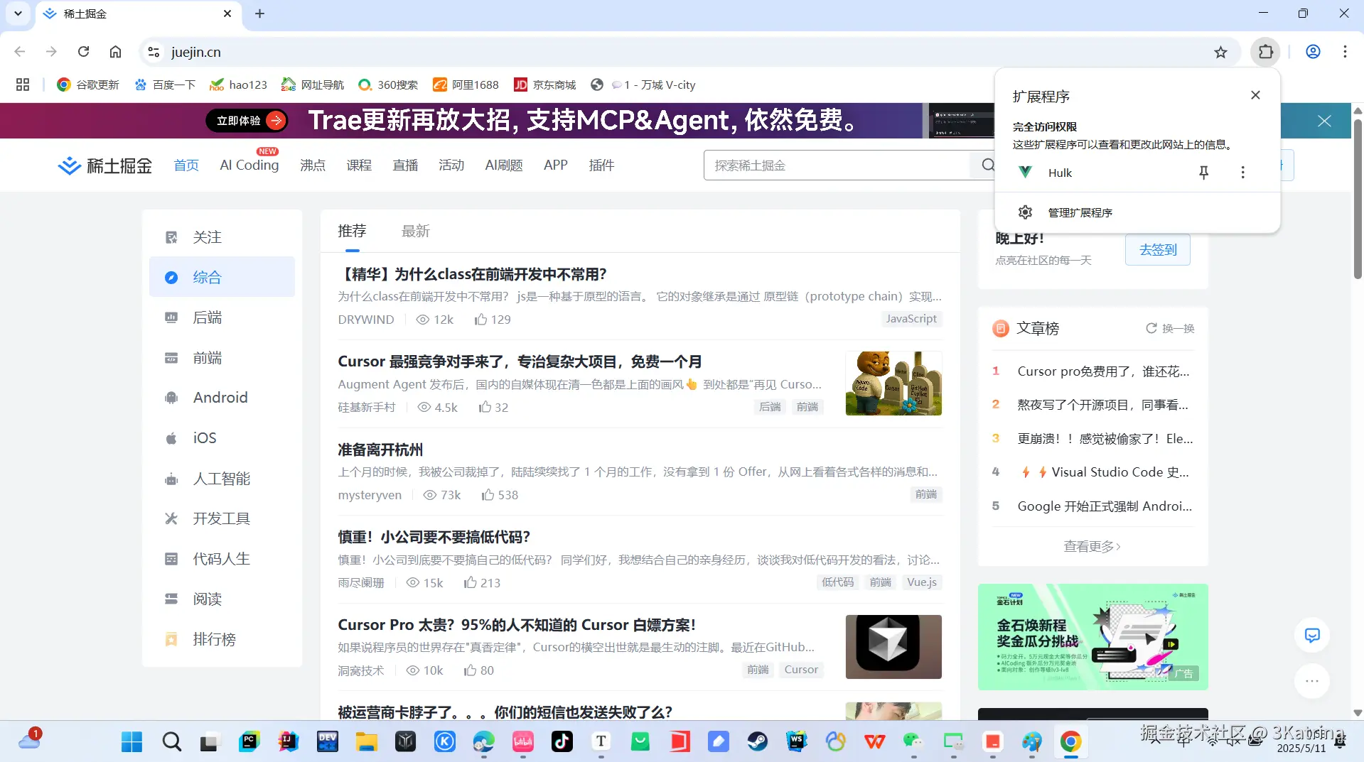Click the 探索稀土掘金 search box
Image resolution: width=1364 pixels, height=762 pixels.
click(837, 165)
